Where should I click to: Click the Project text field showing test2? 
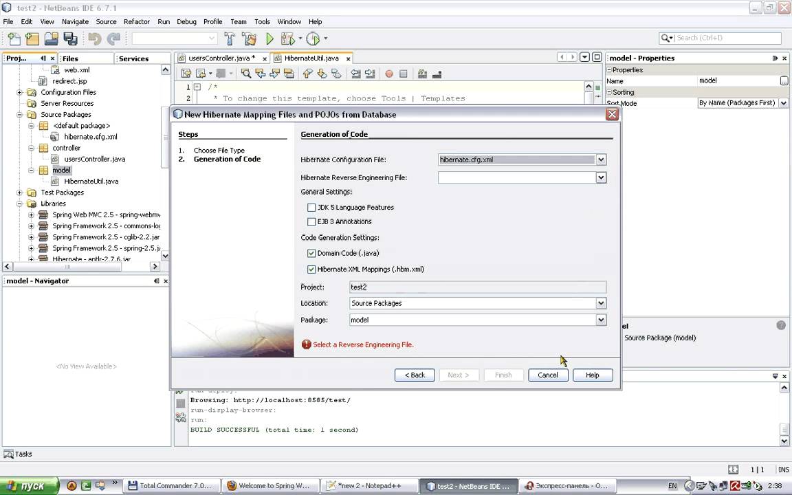pos(477,287)
